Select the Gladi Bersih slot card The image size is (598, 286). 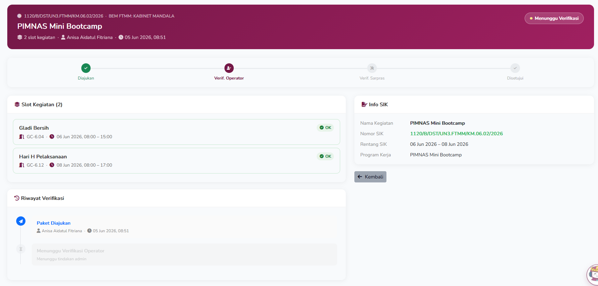click(x=177, y=132)
